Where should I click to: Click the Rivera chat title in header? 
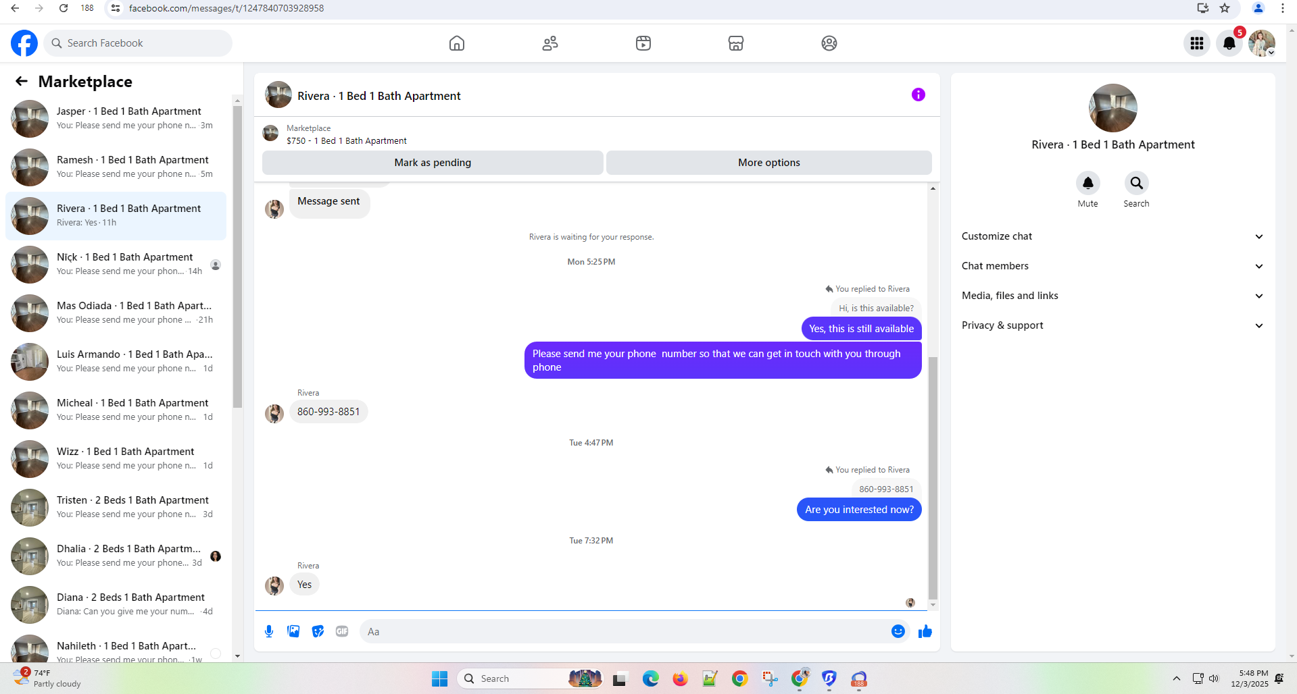pos(379,96)
